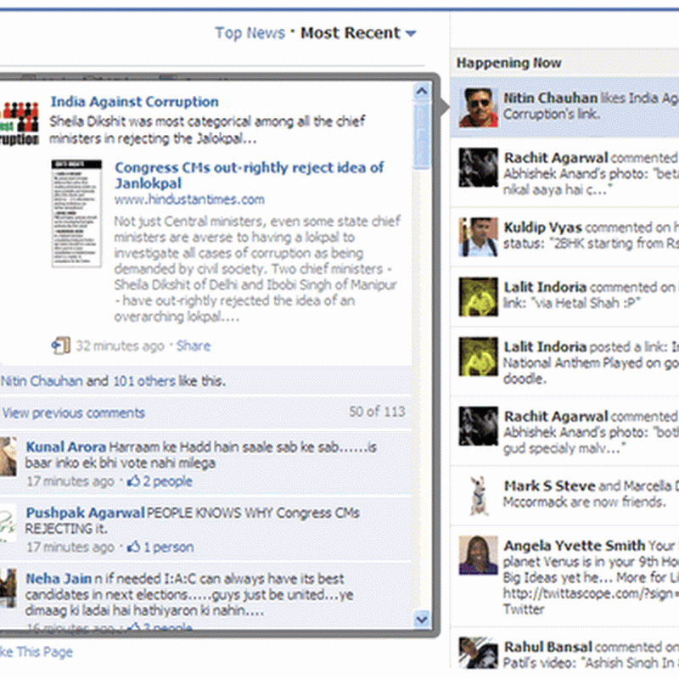The width and height of the screenshot is (679, 679).
Task: Open Rachit Agarwal 'nikal aaya hai' story name
Action: 556,158
